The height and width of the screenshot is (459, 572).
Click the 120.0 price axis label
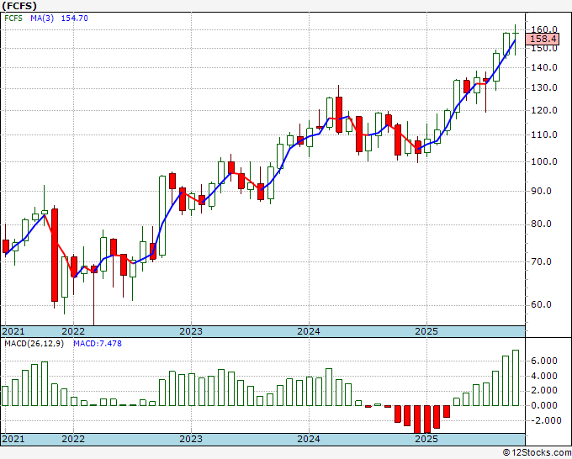pos(544,110)
